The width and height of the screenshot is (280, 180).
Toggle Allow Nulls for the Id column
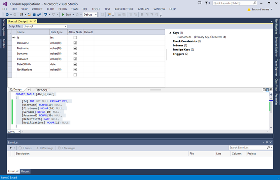click(75, 38)
